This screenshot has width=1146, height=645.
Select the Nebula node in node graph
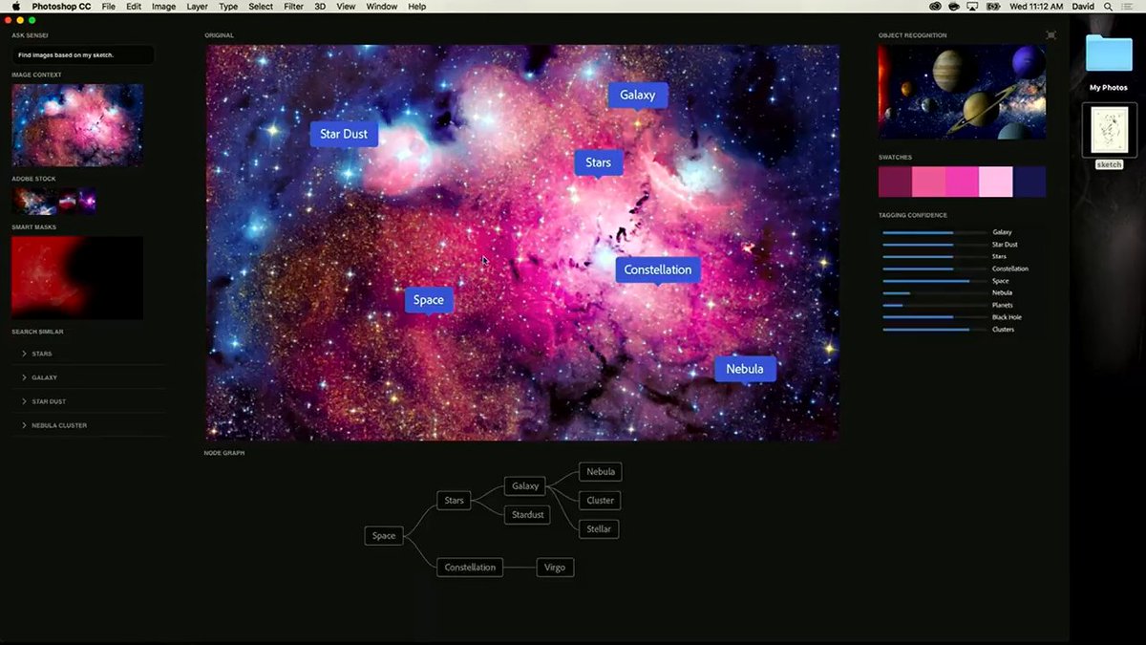click(601, 472)
